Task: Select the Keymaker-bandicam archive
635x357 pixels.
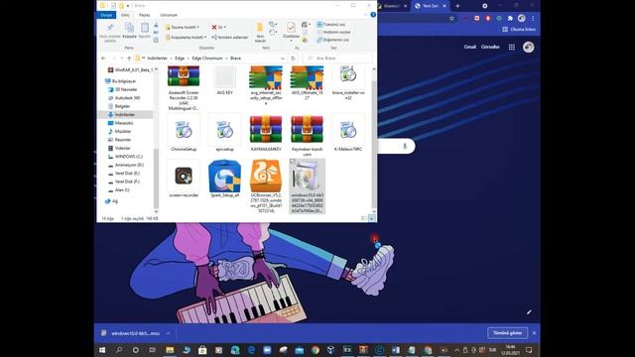Action: click(307, 136)
